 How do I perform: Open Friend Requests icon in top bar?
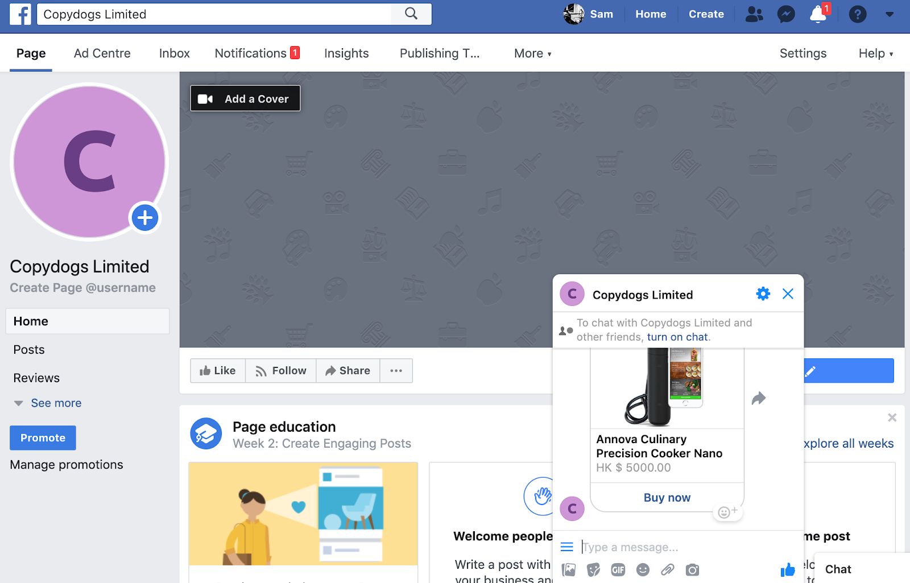(x=754, y=14)
